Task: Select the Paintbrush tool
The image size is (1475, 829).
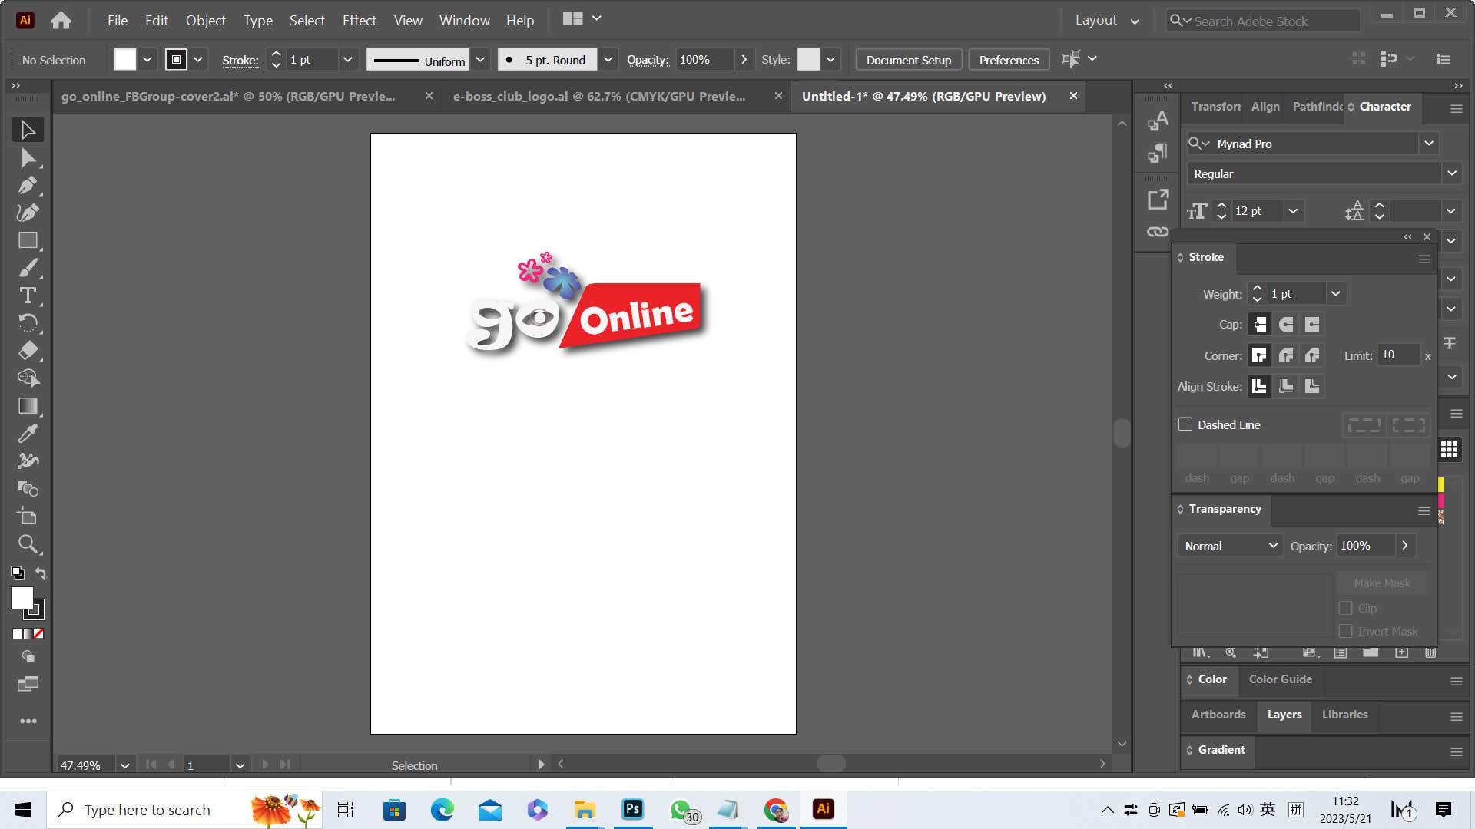Action: tap(28, 268)
